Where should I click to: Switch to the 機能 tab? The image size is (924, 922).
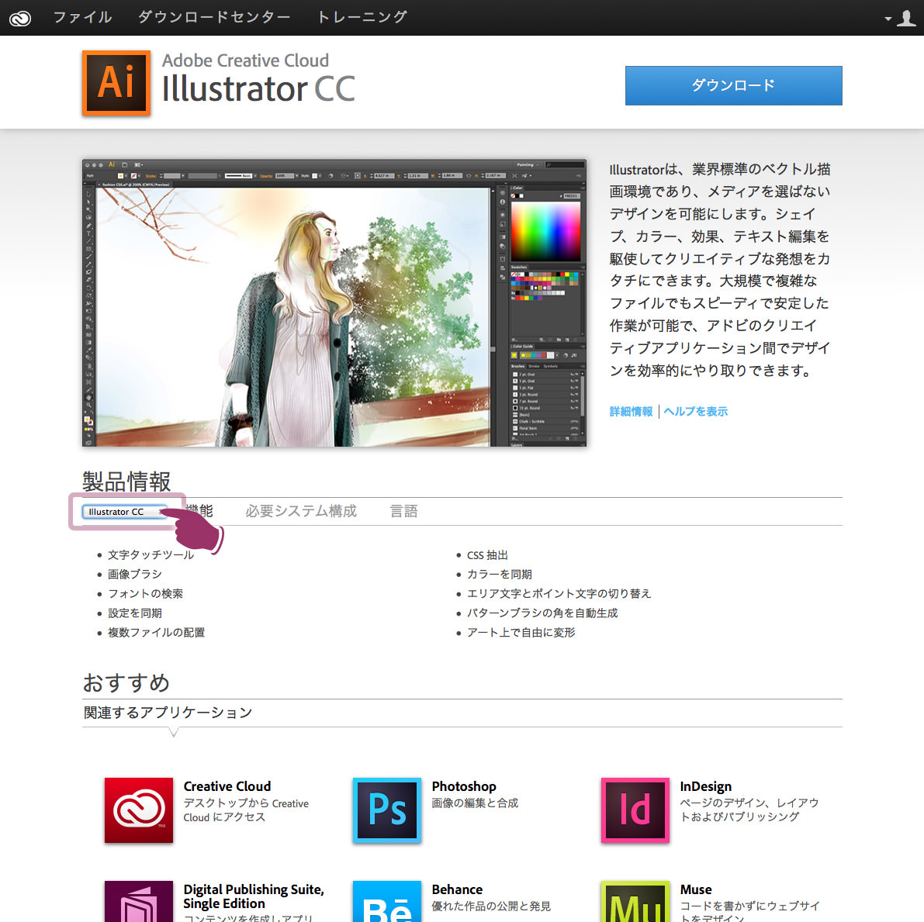[199, 511]
